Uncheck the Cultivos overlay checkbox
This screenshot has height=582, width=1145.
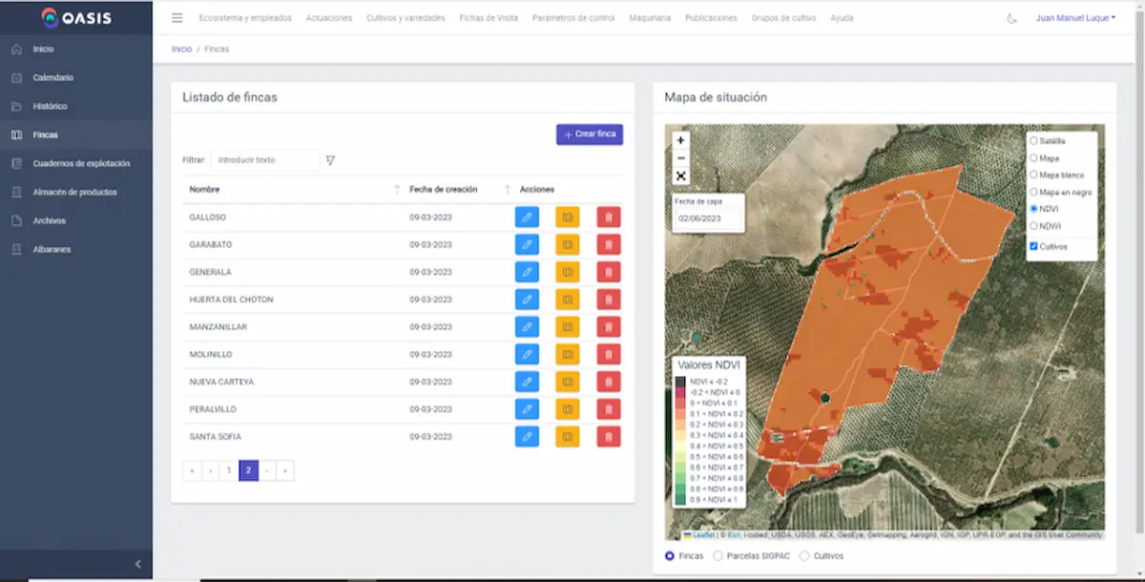1034,246
